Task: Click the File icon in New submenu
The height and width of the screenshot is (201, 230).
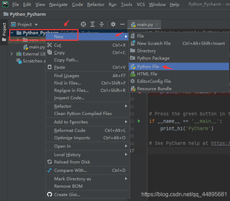Action: 133,36
